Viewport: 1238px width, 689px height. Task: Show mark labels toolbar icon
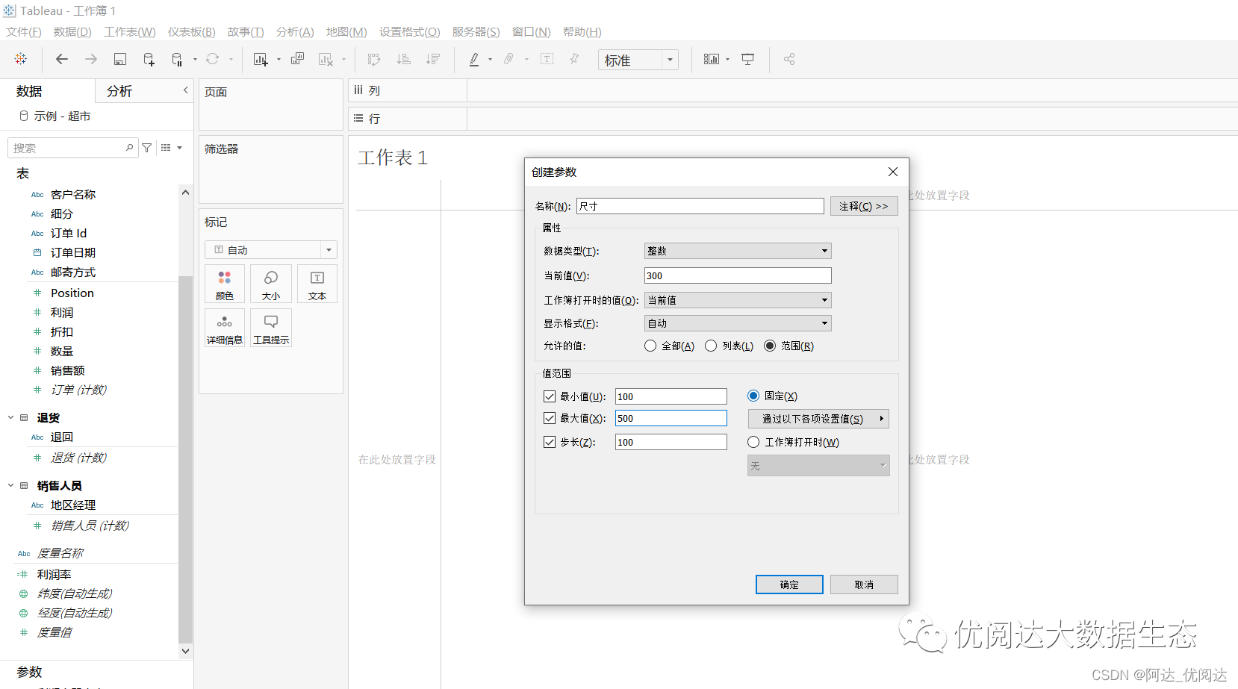[x=547, y=59]
